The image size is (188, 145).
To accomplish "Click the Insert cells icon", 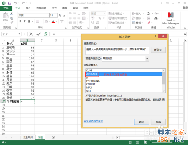I will coord(134,14).
